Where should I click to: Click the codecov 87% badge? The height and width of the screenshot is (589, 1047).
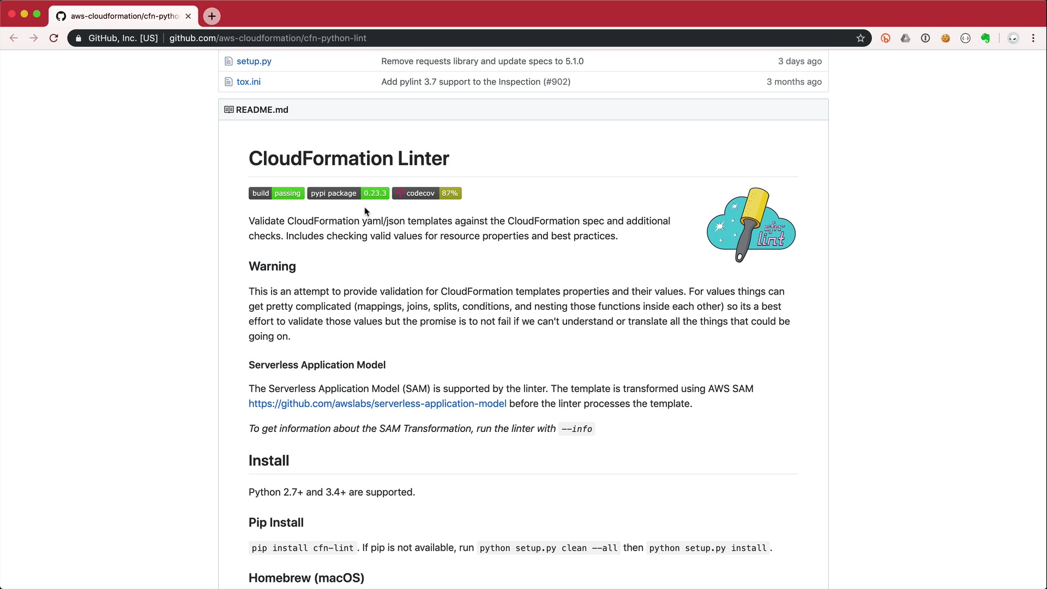(427, 193)
